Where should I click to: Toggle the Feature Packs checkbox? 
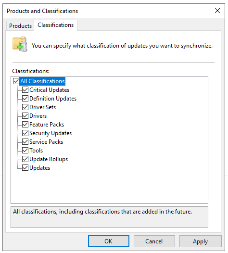coord(25,125)
